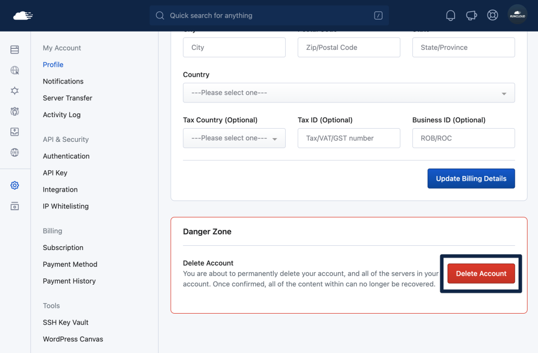Click the RunCloud cloud logo
The image size is (538, 353).
(23, 16)
